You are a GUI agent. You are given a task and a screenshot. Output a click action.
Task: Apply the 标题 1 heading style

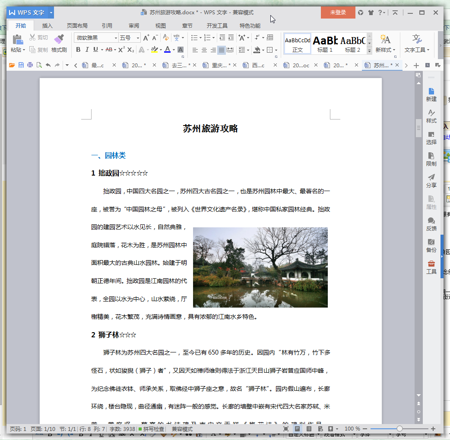325,43
